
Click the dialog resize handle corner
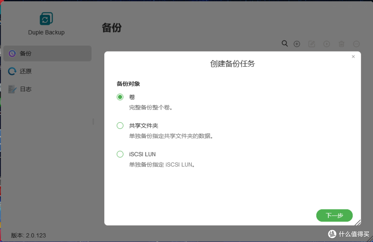(x=357, y=222)
